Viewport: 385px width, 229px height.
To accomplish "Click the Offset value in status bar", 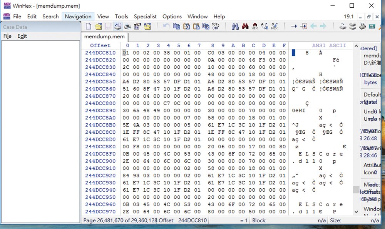I will click(192, 221).
